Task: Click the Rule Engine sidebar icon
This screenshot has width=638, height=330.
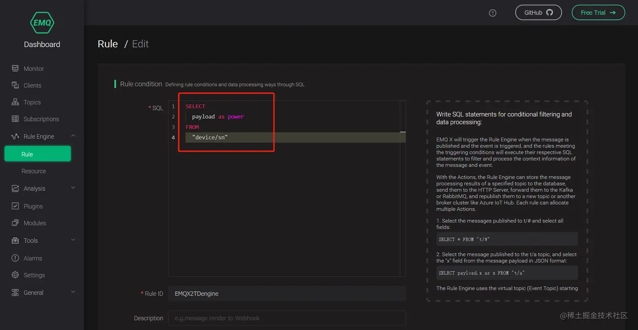Action: coord(15,137)
